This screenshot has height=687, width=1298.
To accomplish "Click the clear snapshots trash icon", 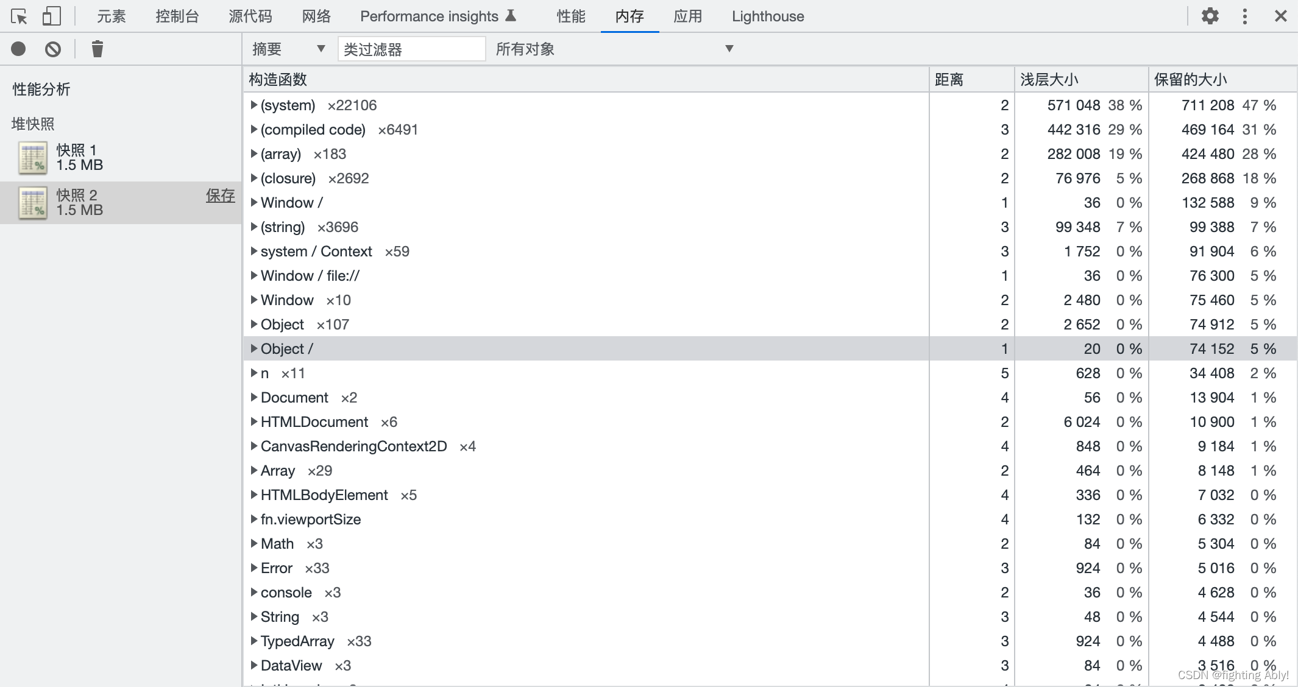I will [x=97, y=48].
